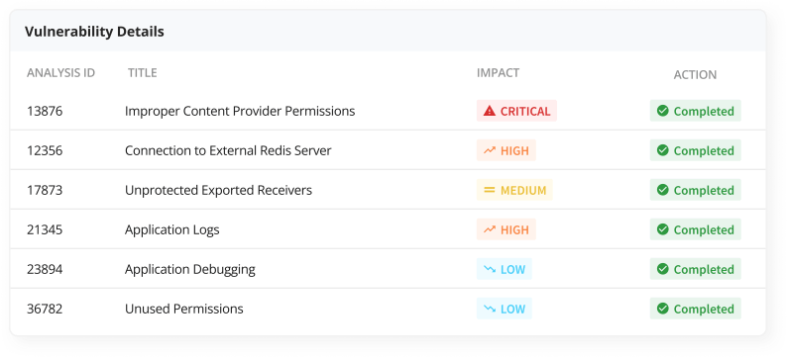
Task: Open the Unused Permissions vulnerability entry
Action: pyautogui.click(x=184, y=309)
